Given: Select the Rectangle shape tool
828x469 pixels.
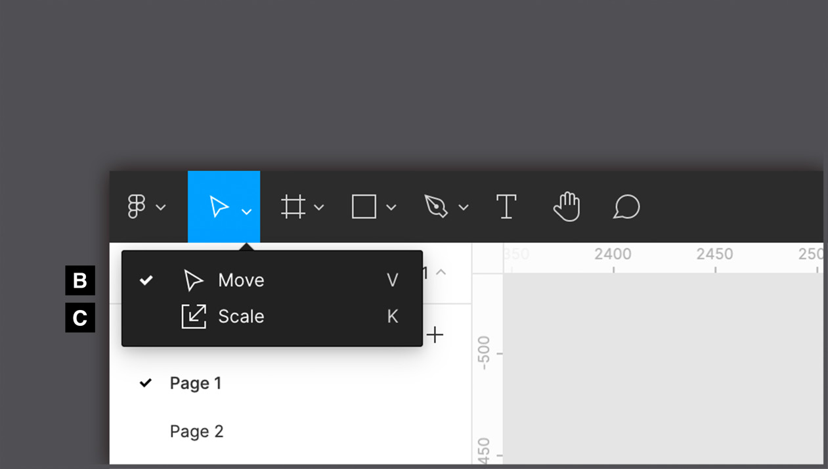Looking at the screenshot, I should (364, 207).
